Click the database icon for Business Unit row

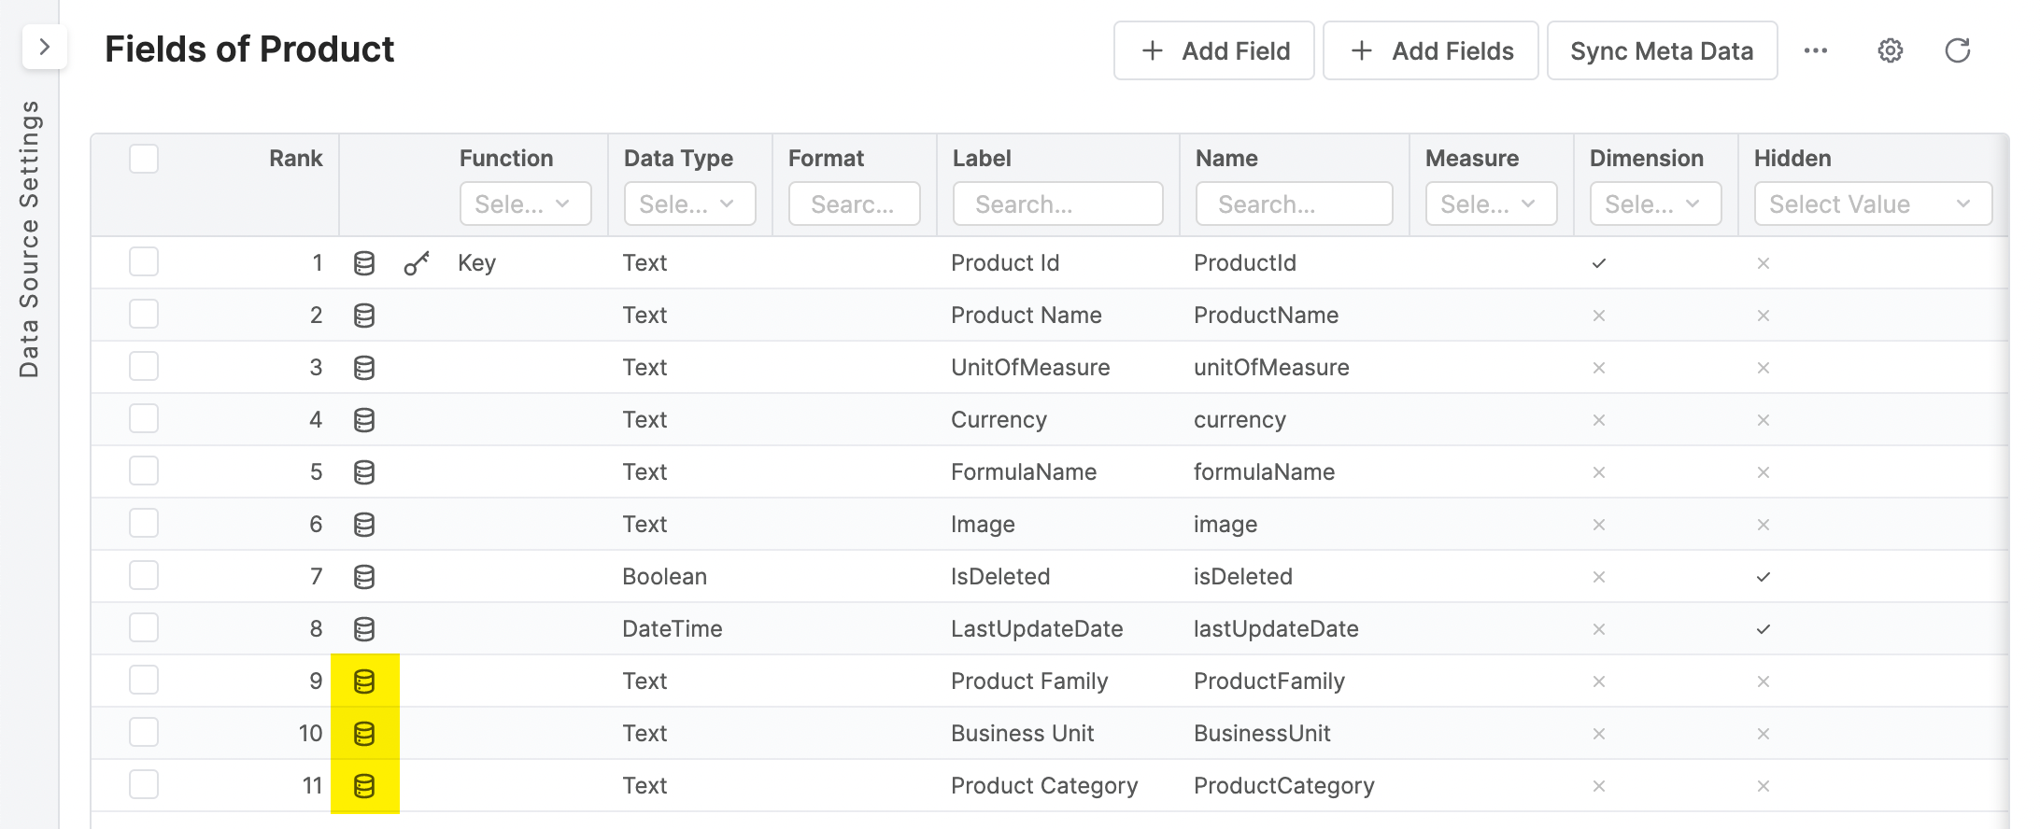(x=364, y=734)
